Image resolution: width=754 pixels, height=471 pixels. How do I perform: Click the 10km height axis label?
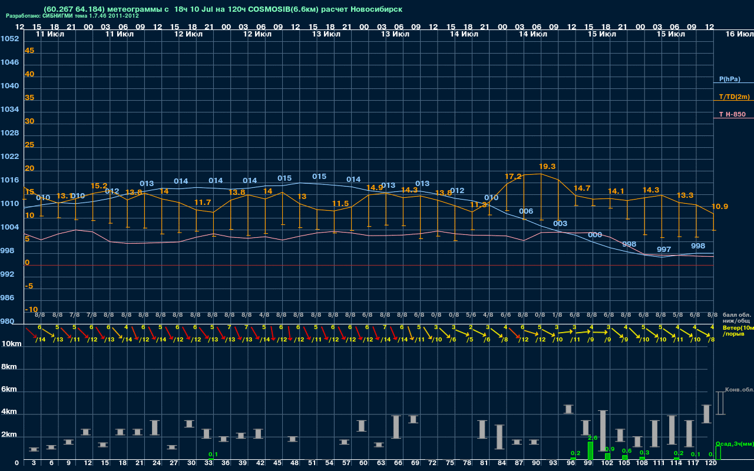(x=11, y=344)
